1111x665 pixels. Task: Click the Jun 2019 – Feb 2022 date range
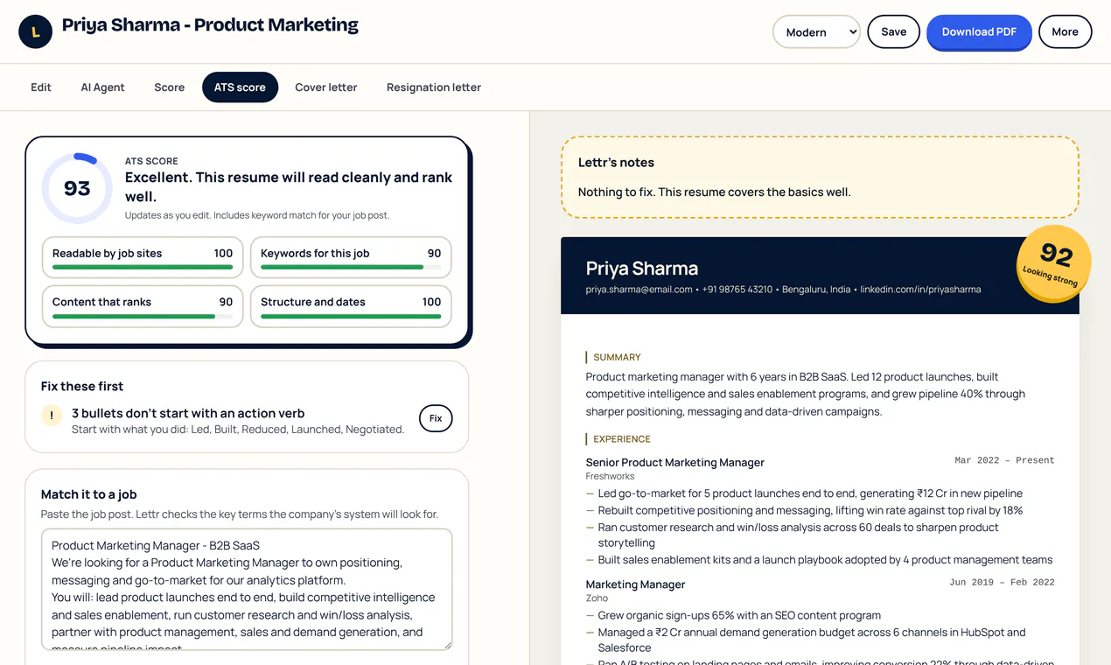pyautogui.click(x=1002, y=582)
